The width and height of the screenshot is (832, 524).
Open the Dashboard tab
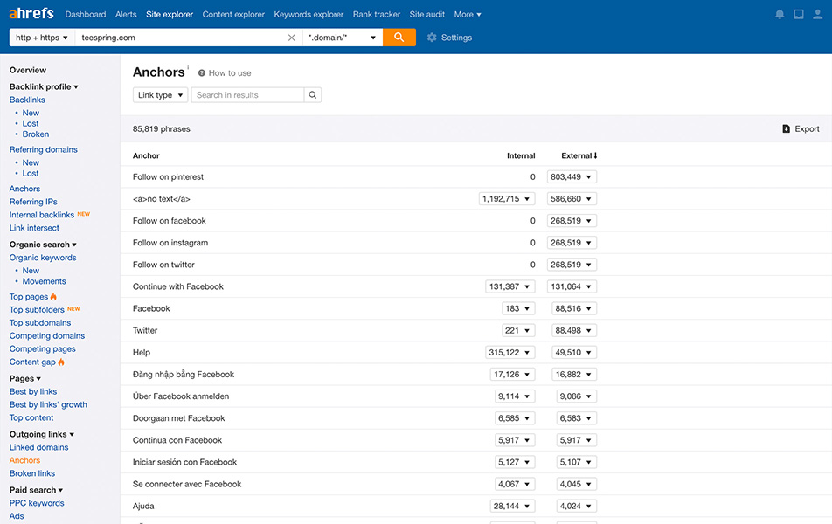pos(86,14)
